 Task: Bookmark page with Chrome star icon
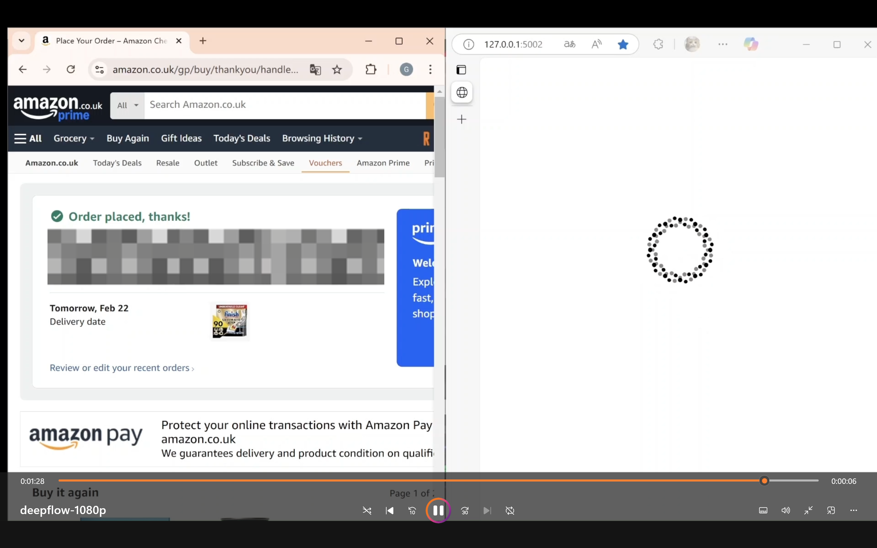pyautogui.click(x=337, y=69)
